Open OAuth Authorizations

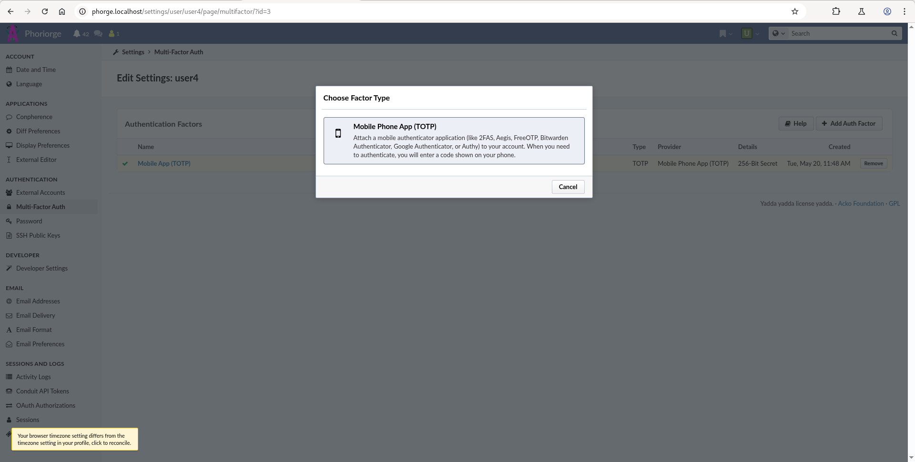click(x=46, y=405)
